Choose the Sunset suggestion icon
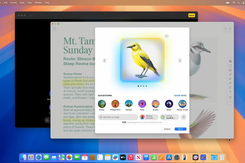This screenshot has height=163, width=245. [155, 104]
